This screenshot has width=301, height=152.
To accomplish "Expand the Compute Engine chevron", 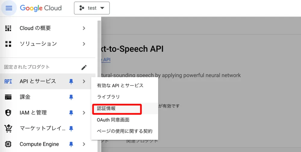I will click(84, 144).
